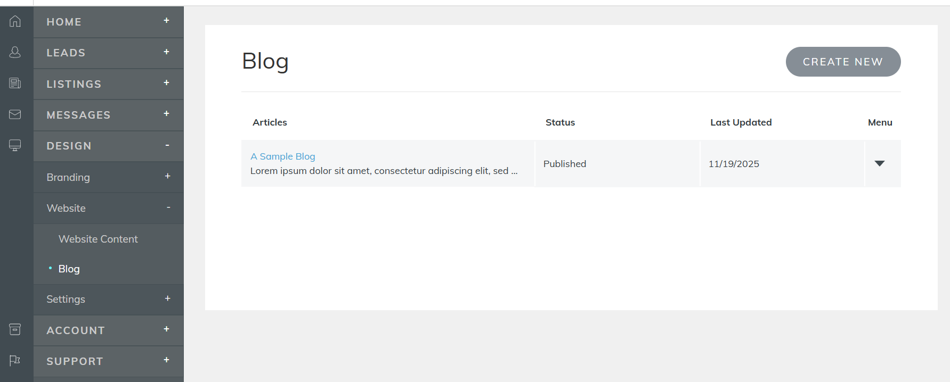Click the Listings newspaper icon
Image resolution: width=950 pixels, height=382 pixels.
click(x=15, y=83)
